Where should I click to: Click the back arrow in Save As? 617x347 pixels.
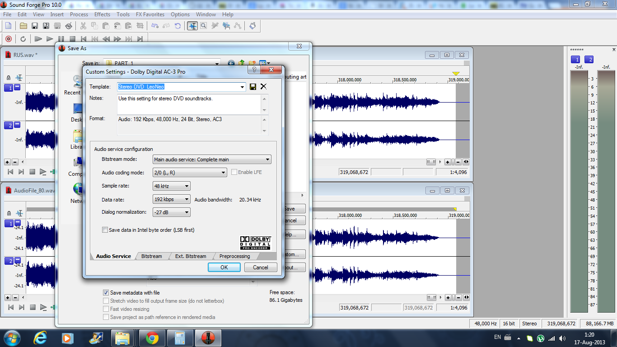point(231,63)
